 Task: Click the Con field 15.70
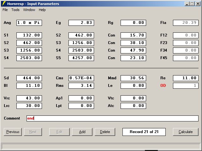tap(133, 35)
